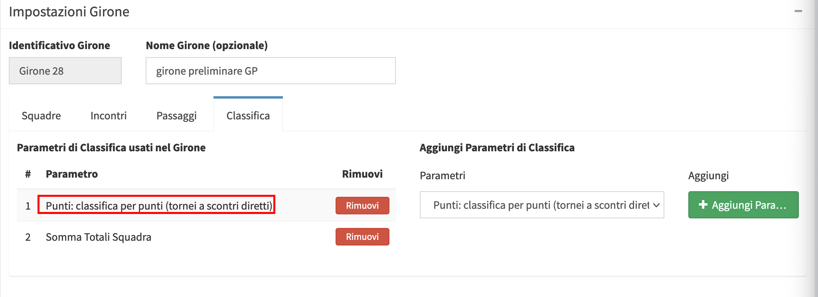Click the Nome Girone (opzionale) label
This screenshot has width=818, height=297.
(207, 46)
